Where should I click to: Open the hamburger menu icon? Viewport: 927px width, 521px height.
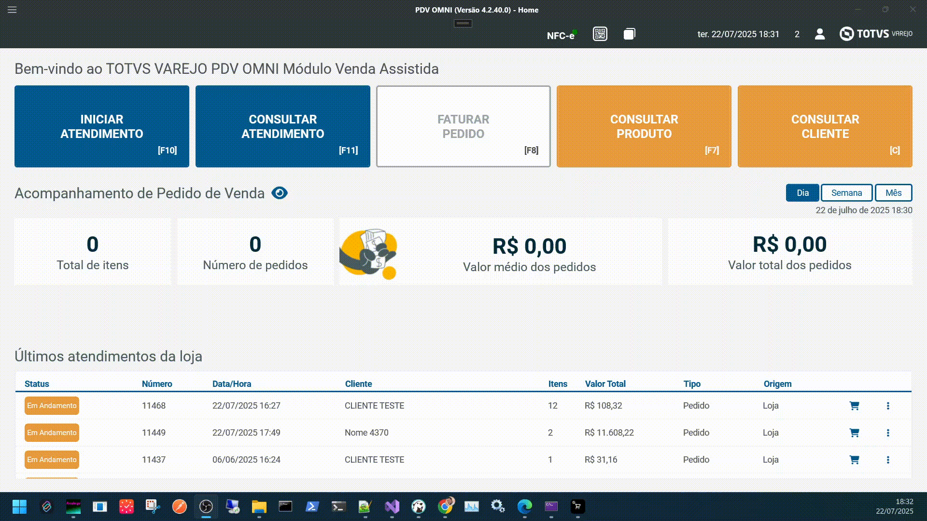coord(12,10)
